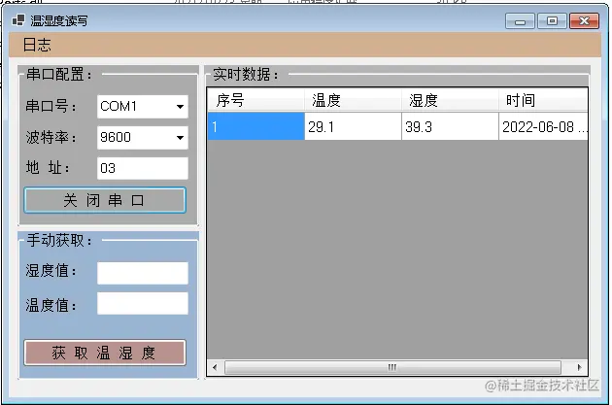Select the 湿度 column header
612x405 pixels.
pyautogui.click(x=451, y=100)
